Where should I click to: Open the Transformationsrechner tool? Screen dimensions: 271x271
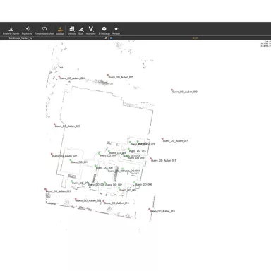click(44, 30)
